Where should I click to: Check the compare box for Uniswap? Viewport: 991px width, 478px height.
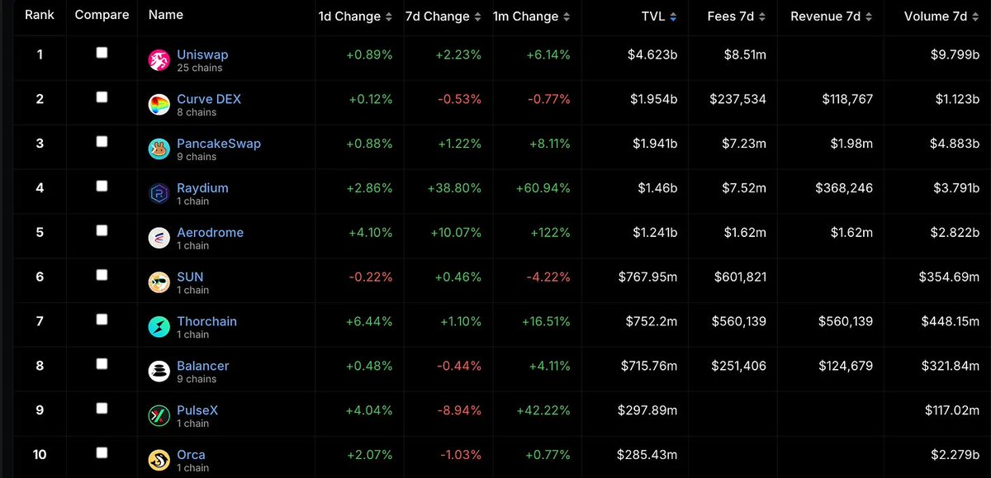(x=102, y=53)
